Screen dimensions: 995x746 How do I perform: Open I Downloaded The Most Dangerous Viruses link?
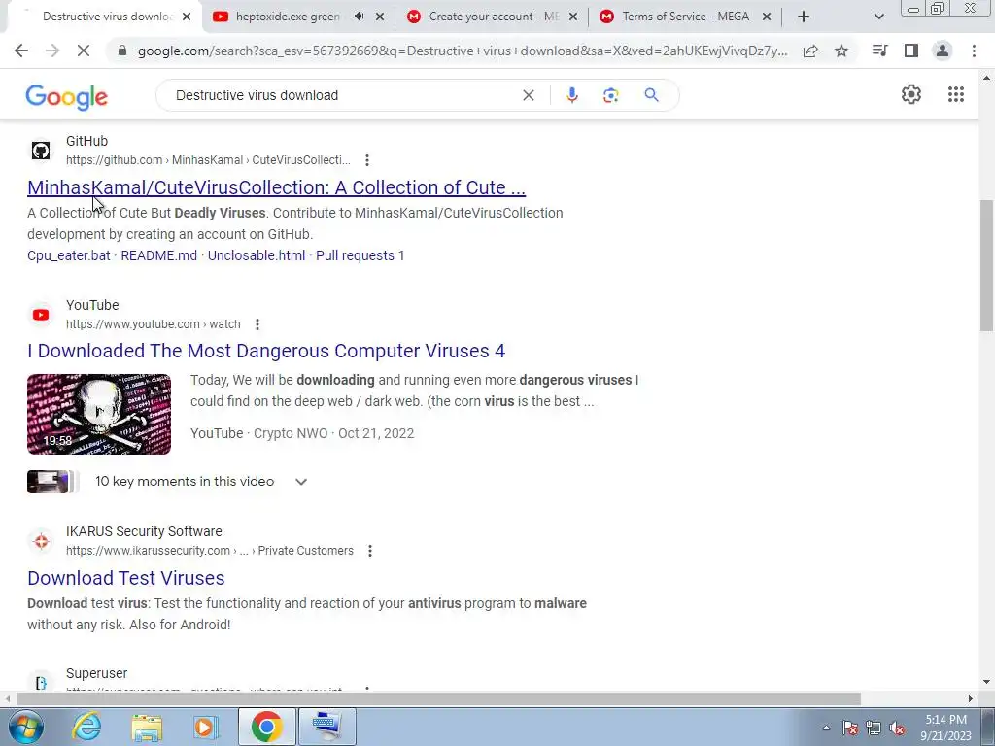pos(266,351)
